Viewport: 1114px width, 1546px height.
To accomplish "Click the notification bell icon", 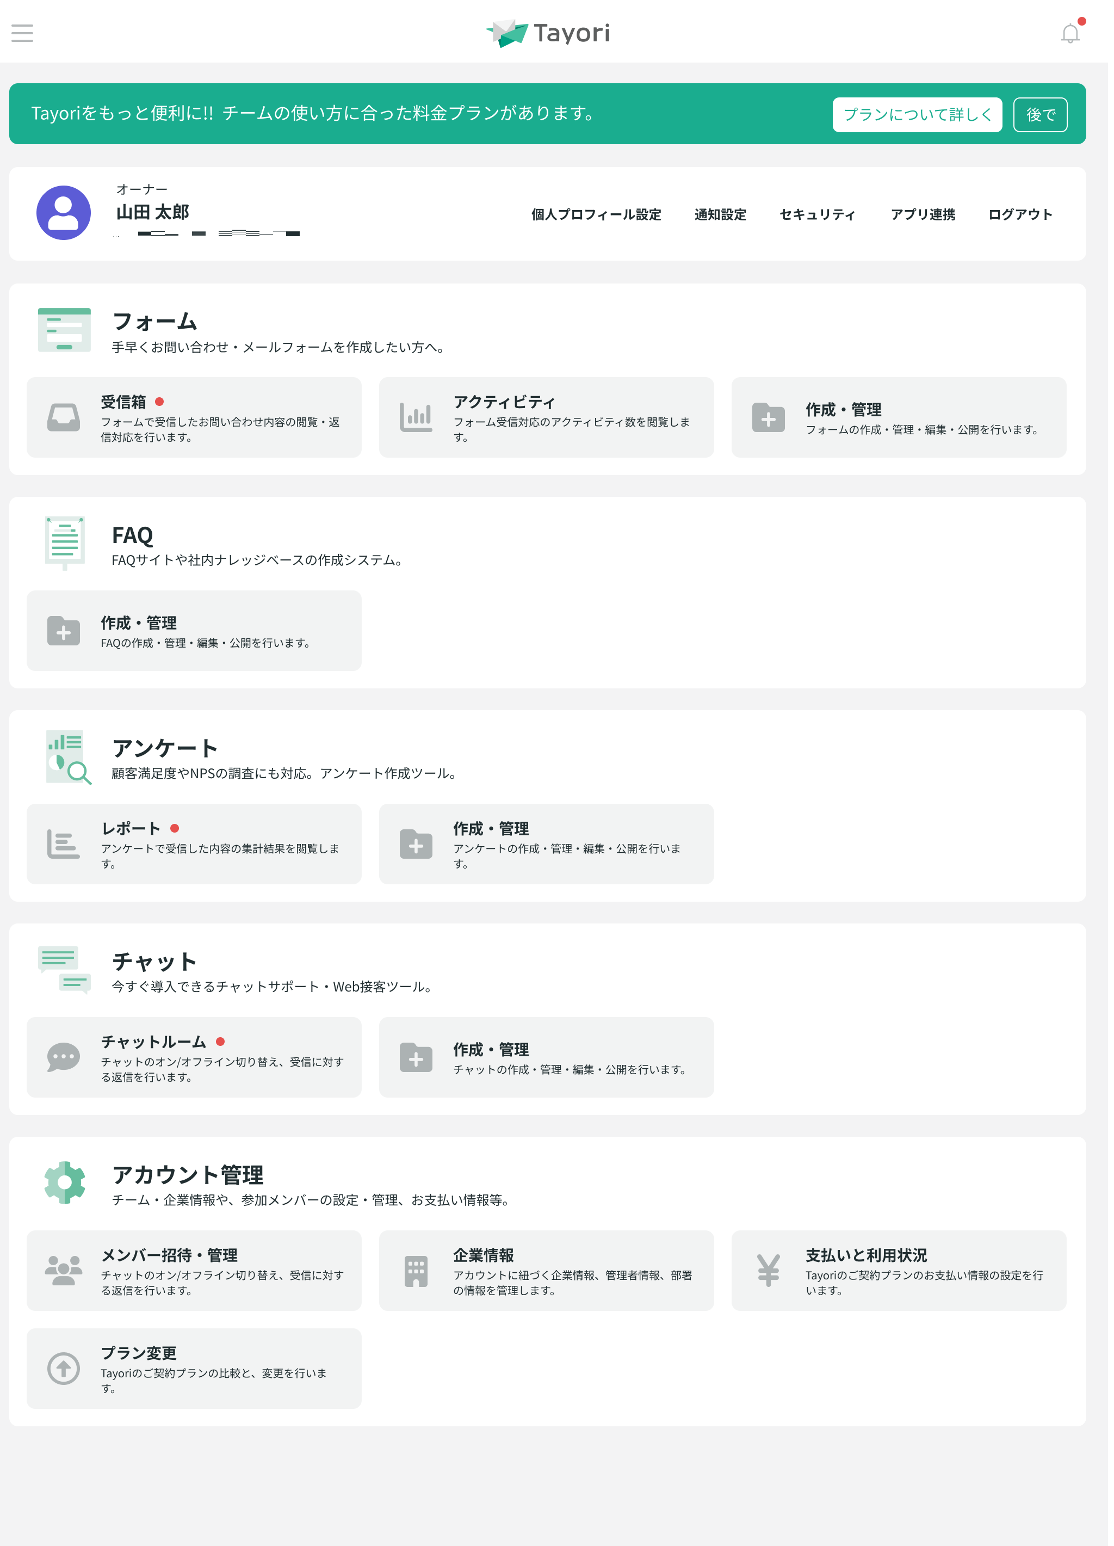I will (1075, 33).
